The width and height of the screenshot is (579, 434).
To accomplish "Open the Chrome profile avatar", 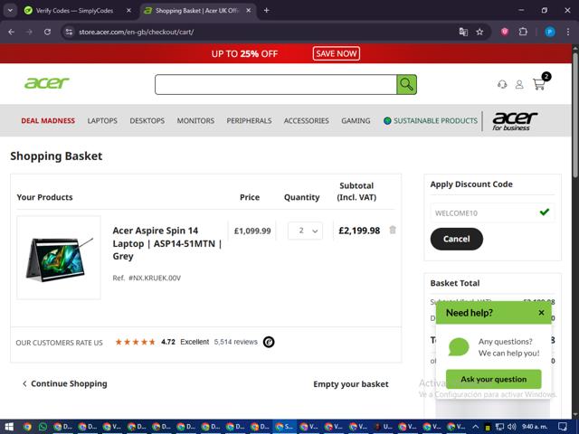I will (550, 32).
